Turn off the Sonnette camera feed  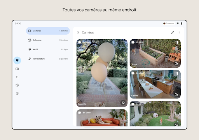(123, 103)
